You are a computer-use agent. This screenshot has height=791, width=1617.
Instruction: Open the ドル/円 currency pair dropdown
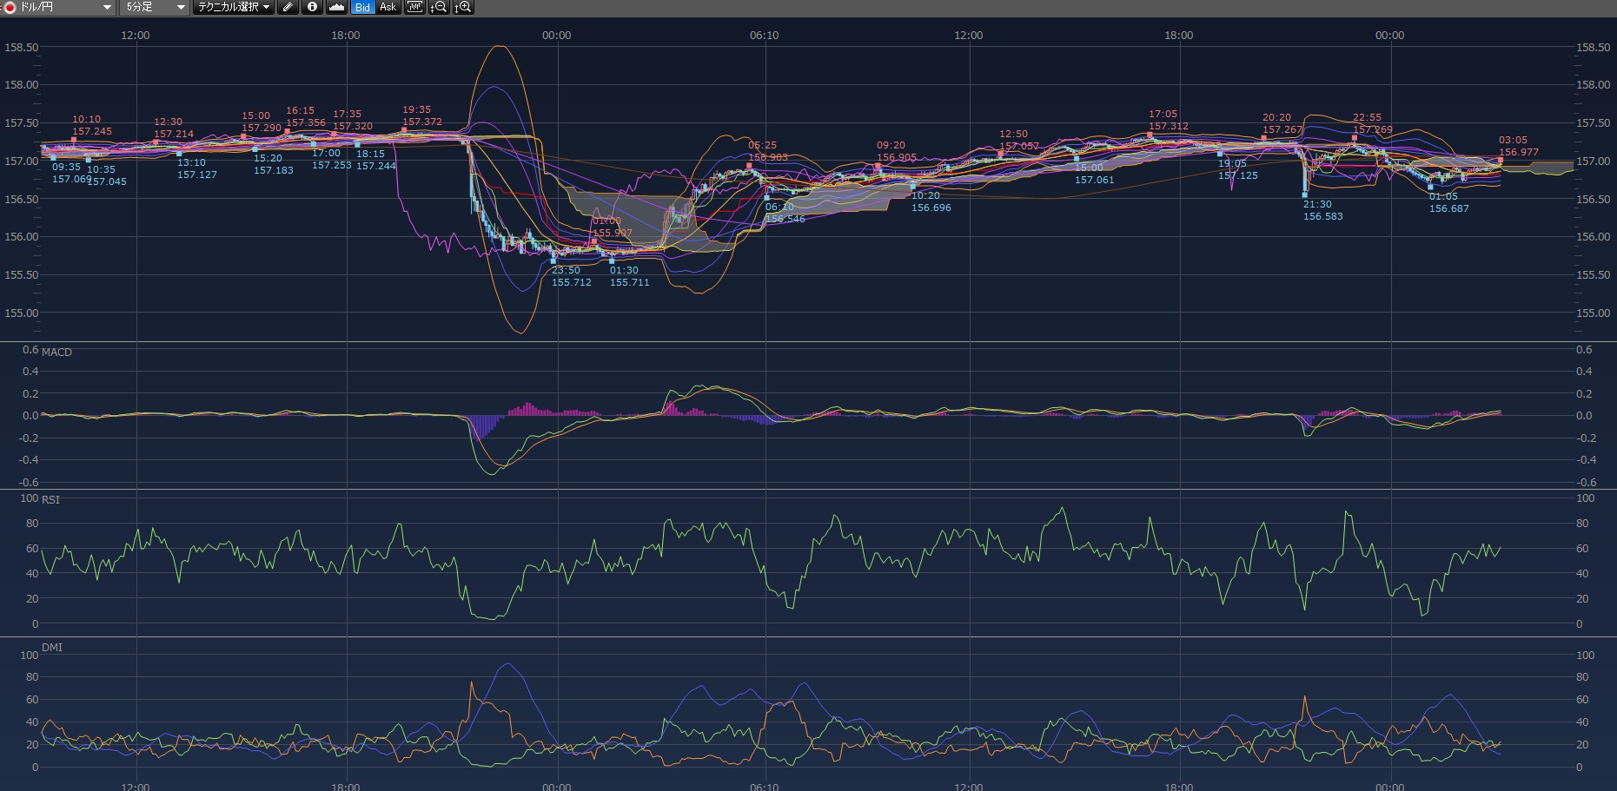(107, 7)
